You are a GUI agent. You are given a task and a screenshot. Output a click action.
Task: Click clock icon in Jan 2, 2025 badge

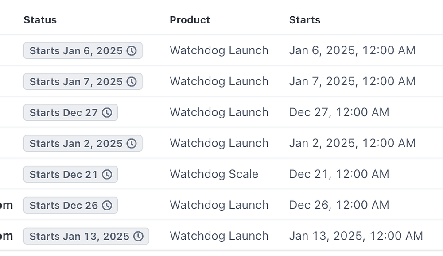[x=132, y=144]
